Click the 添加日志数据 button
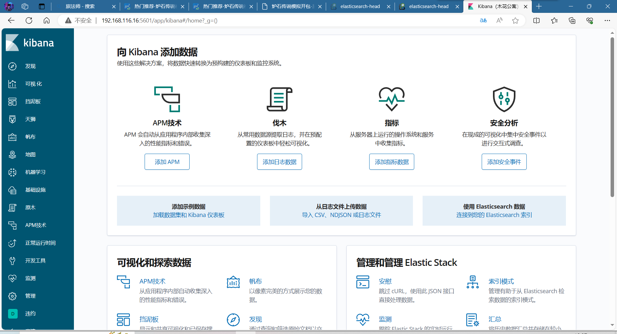The image size is (617, 334). 279,162
